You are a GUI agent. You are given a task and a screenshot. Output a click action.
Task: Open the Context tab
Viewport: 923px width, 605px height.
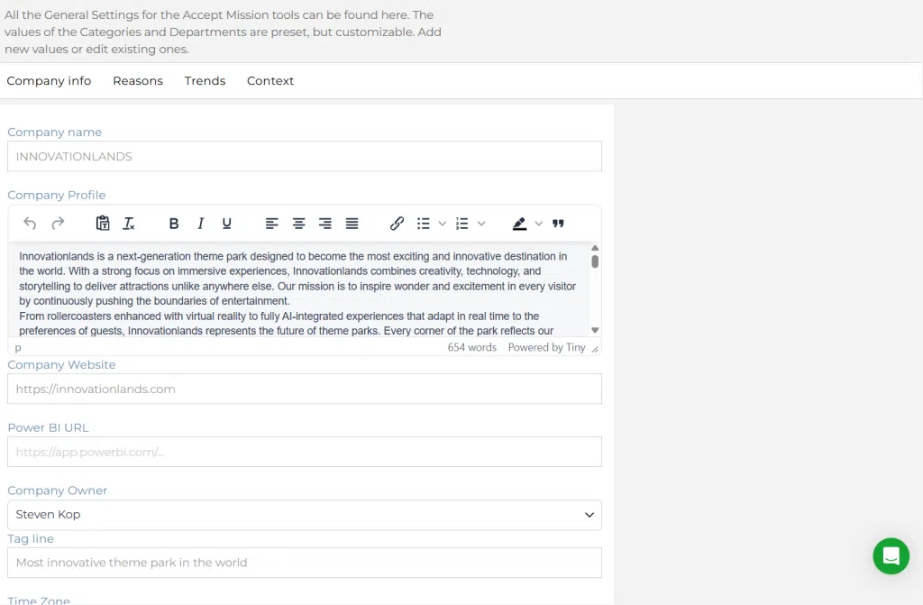(270, 81)
